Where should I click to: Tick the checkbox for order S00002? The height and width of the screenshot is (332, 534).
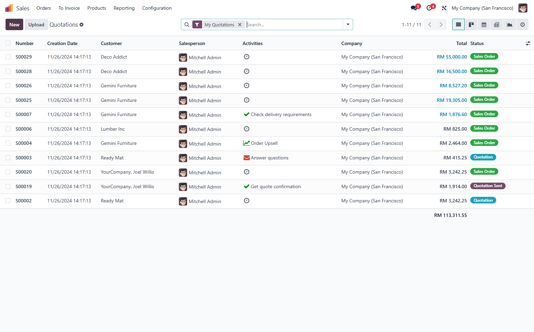(8, 201)
